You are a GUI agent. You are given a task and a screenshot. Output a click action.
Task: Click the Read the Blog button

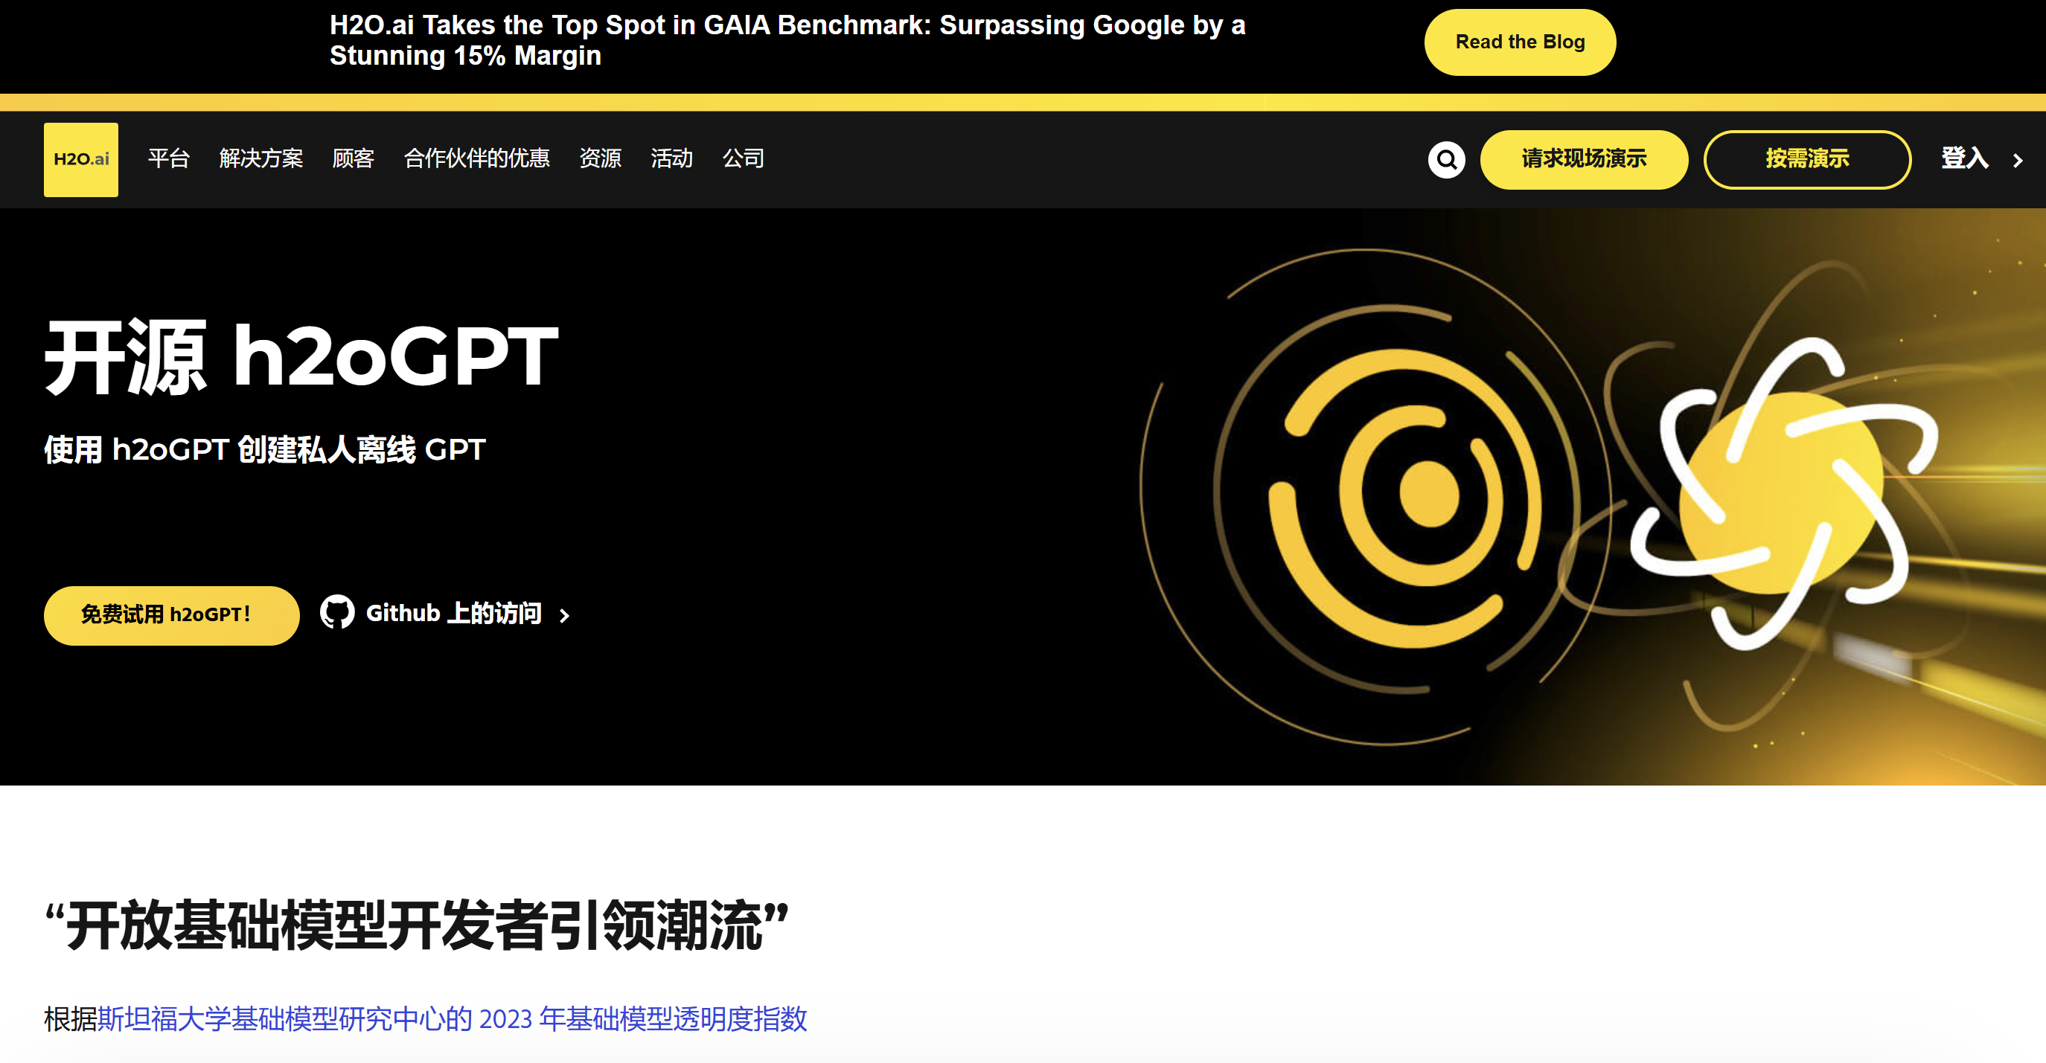(1519, 42)
